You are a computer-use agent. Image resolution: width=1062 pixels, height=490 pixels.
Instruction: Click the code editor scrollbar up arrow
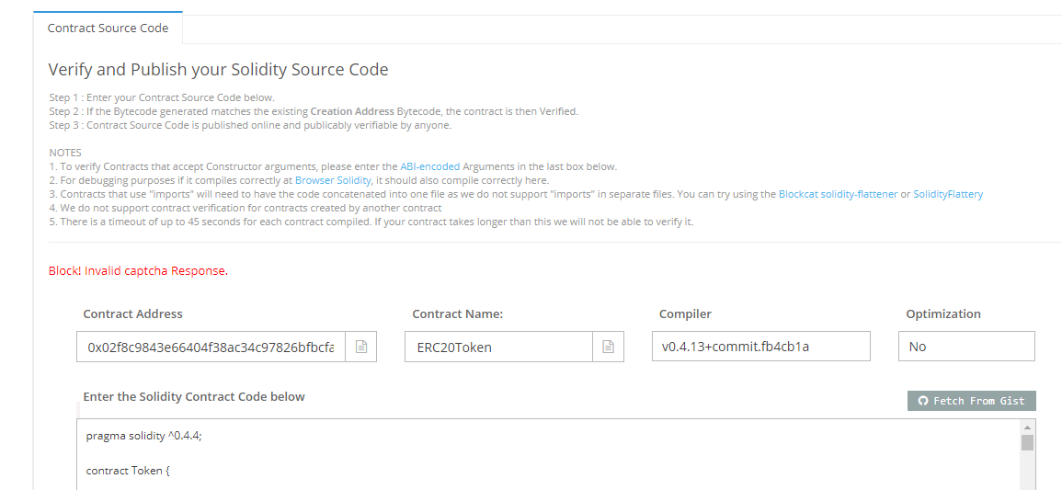point(1027,427)
